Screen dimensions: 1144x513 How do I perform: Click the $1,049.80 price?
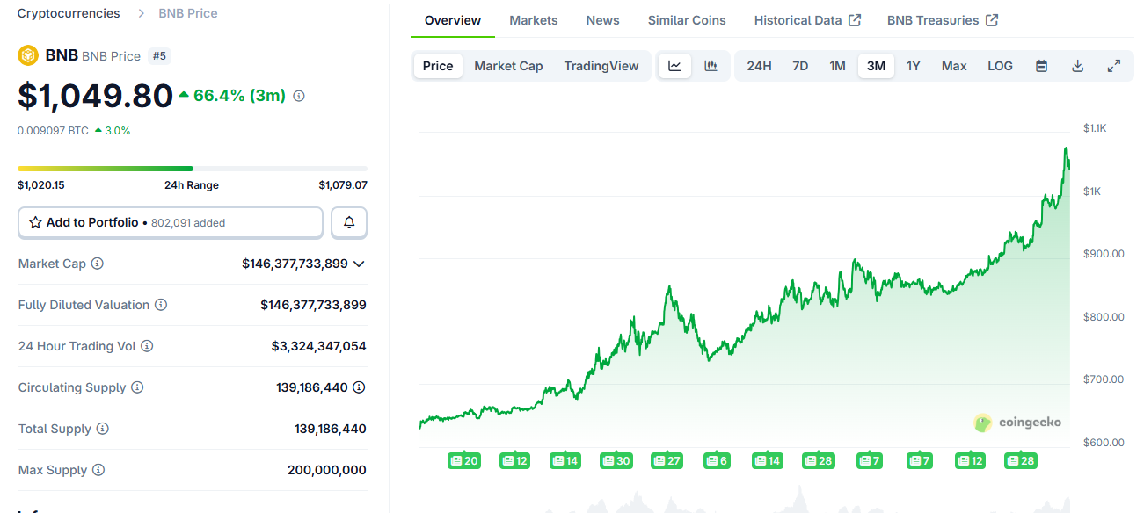click(96, 96)
